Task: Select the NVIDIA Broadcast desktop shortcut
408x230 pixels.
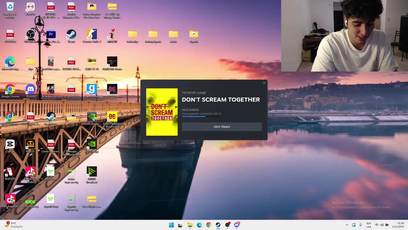Action: [x=92, y=175]
